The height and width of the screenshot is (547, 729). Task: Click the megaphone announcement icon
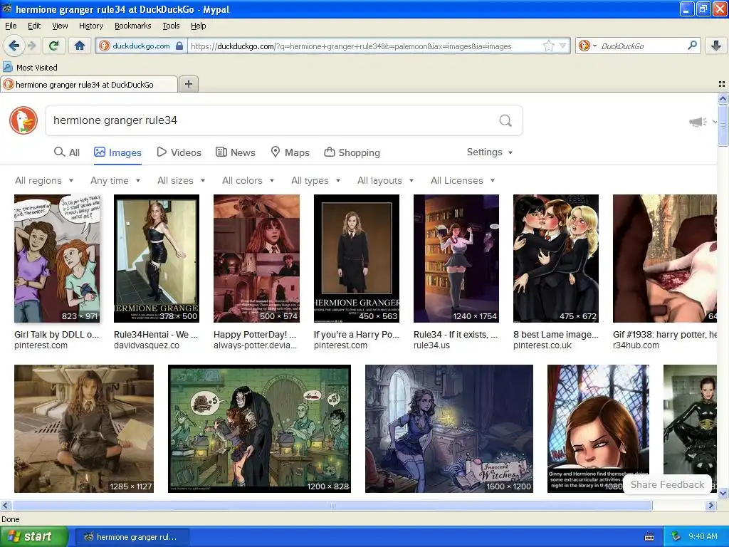coord(698,122)
